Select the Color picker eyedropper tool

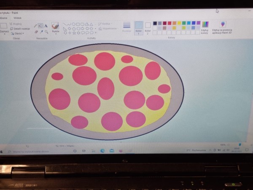41,32
